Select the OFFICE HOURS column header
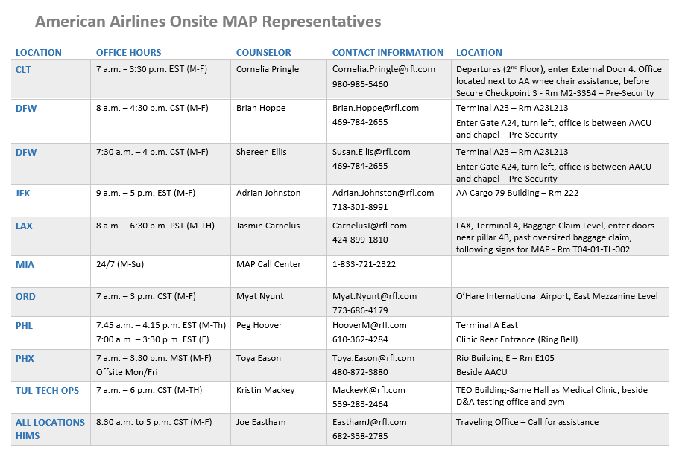682x454 pixels. click(128, 53)
